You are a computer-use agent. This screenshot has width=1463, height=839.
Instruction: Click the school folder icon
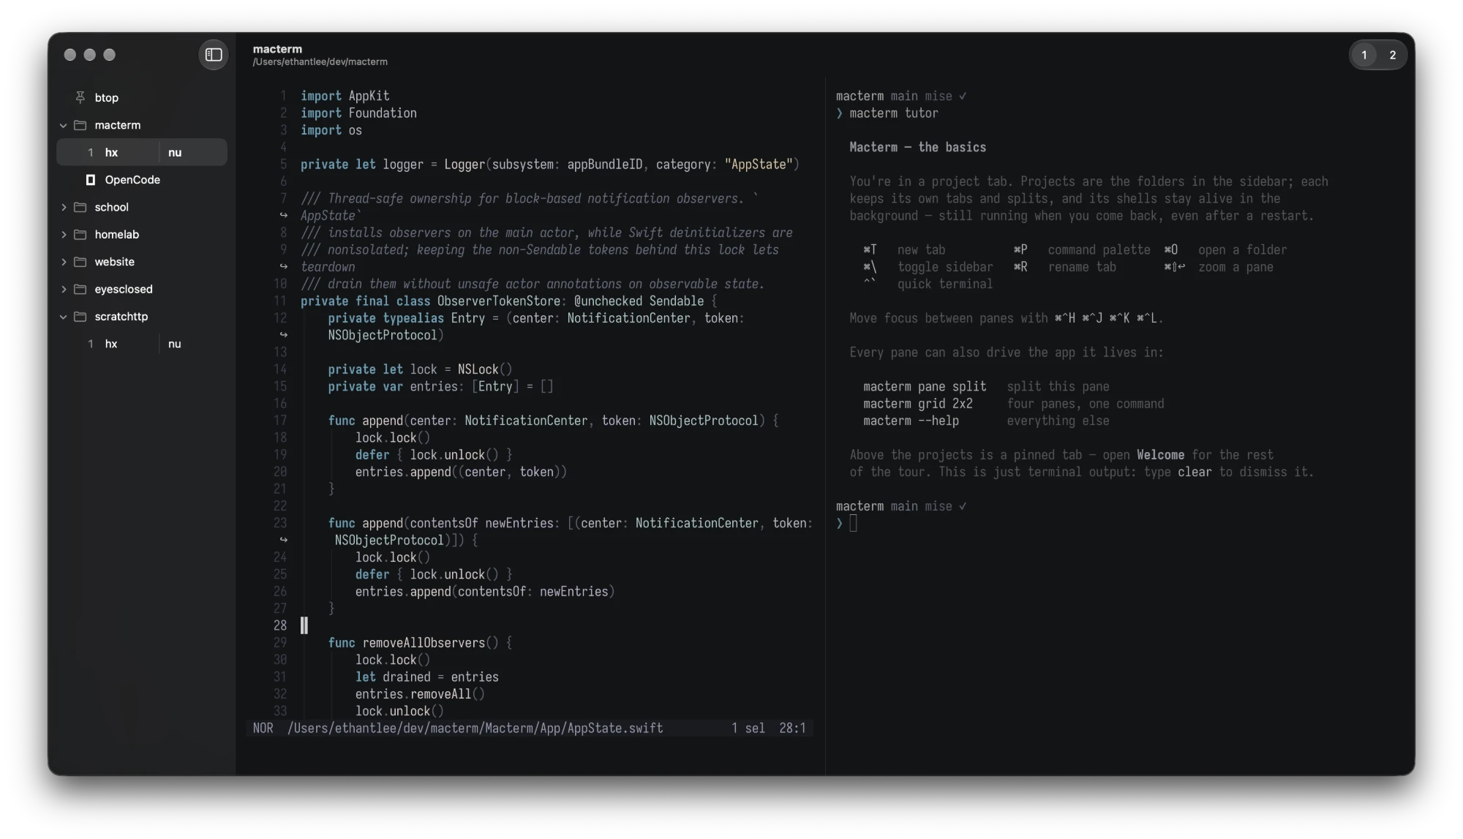click(80, 207)
